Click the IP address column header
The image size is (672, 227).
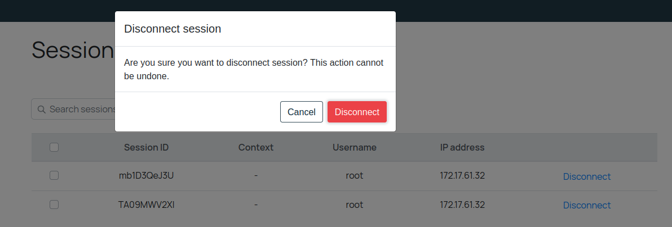pyautogui.click(x=462, y=148)
